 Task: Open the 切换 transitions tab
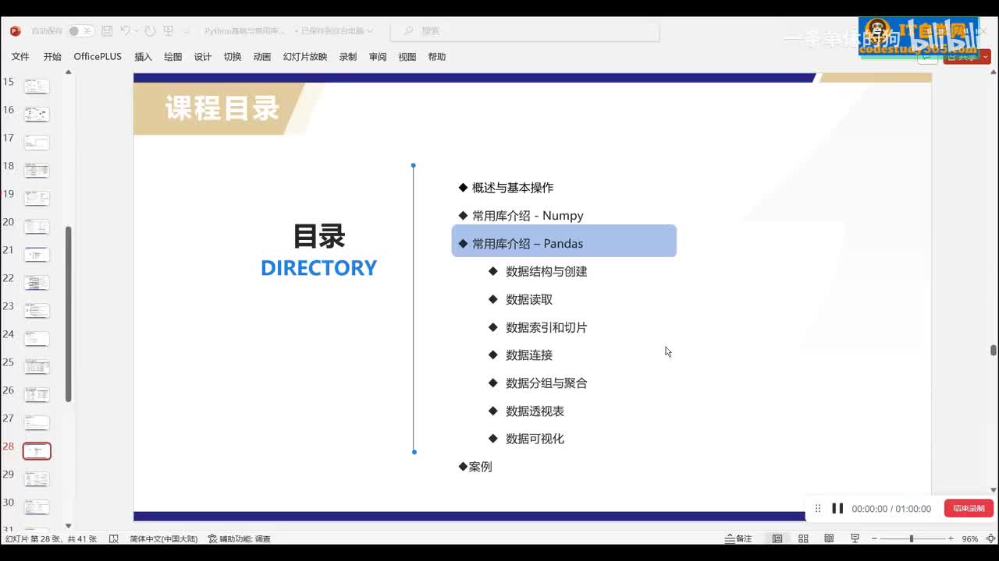(x=233, y=57)
